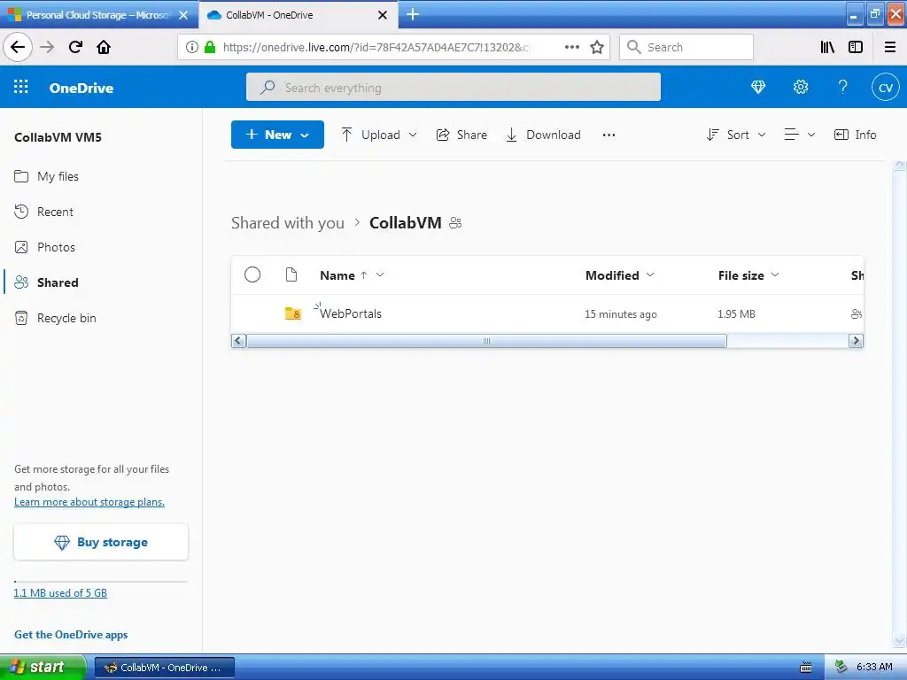Open the CV account avatar
Screen dimensions: 907x680
point(886,88)
